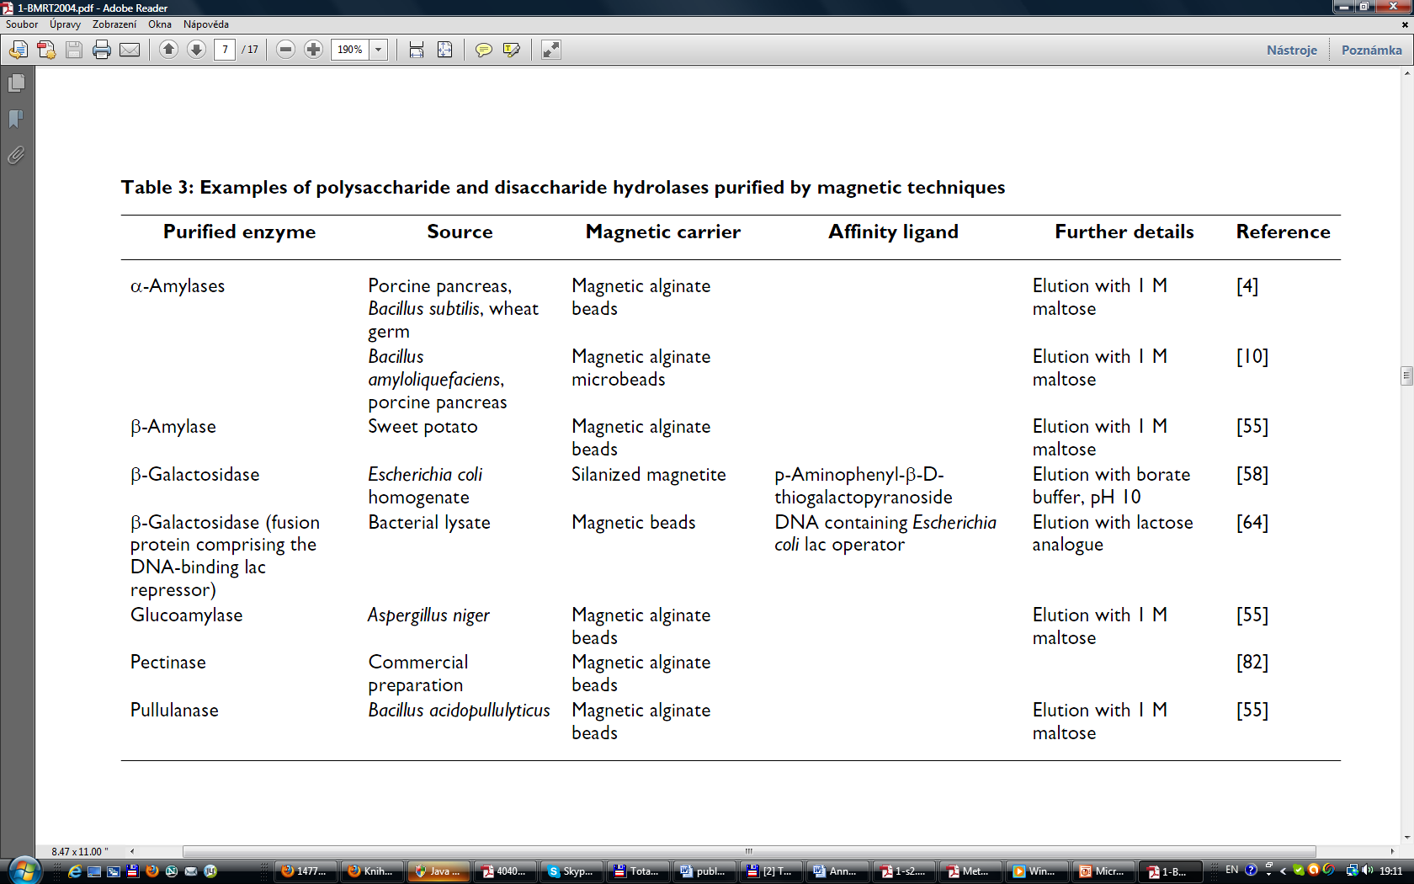
Task: Go to next page arrow
Action: point(196,50)
